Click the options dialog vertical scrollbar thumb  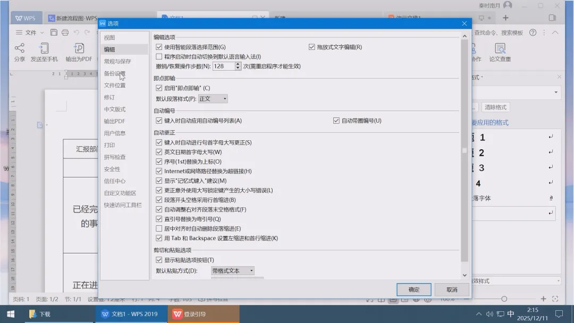pos(465,151)
